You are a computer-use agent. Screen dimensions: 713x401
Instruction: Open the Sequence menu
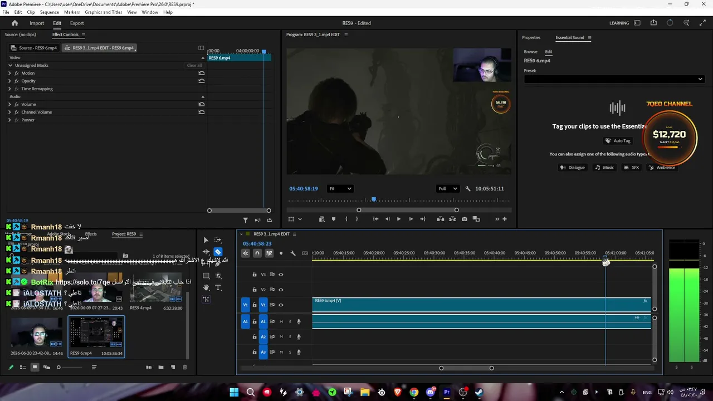point(50,12)
